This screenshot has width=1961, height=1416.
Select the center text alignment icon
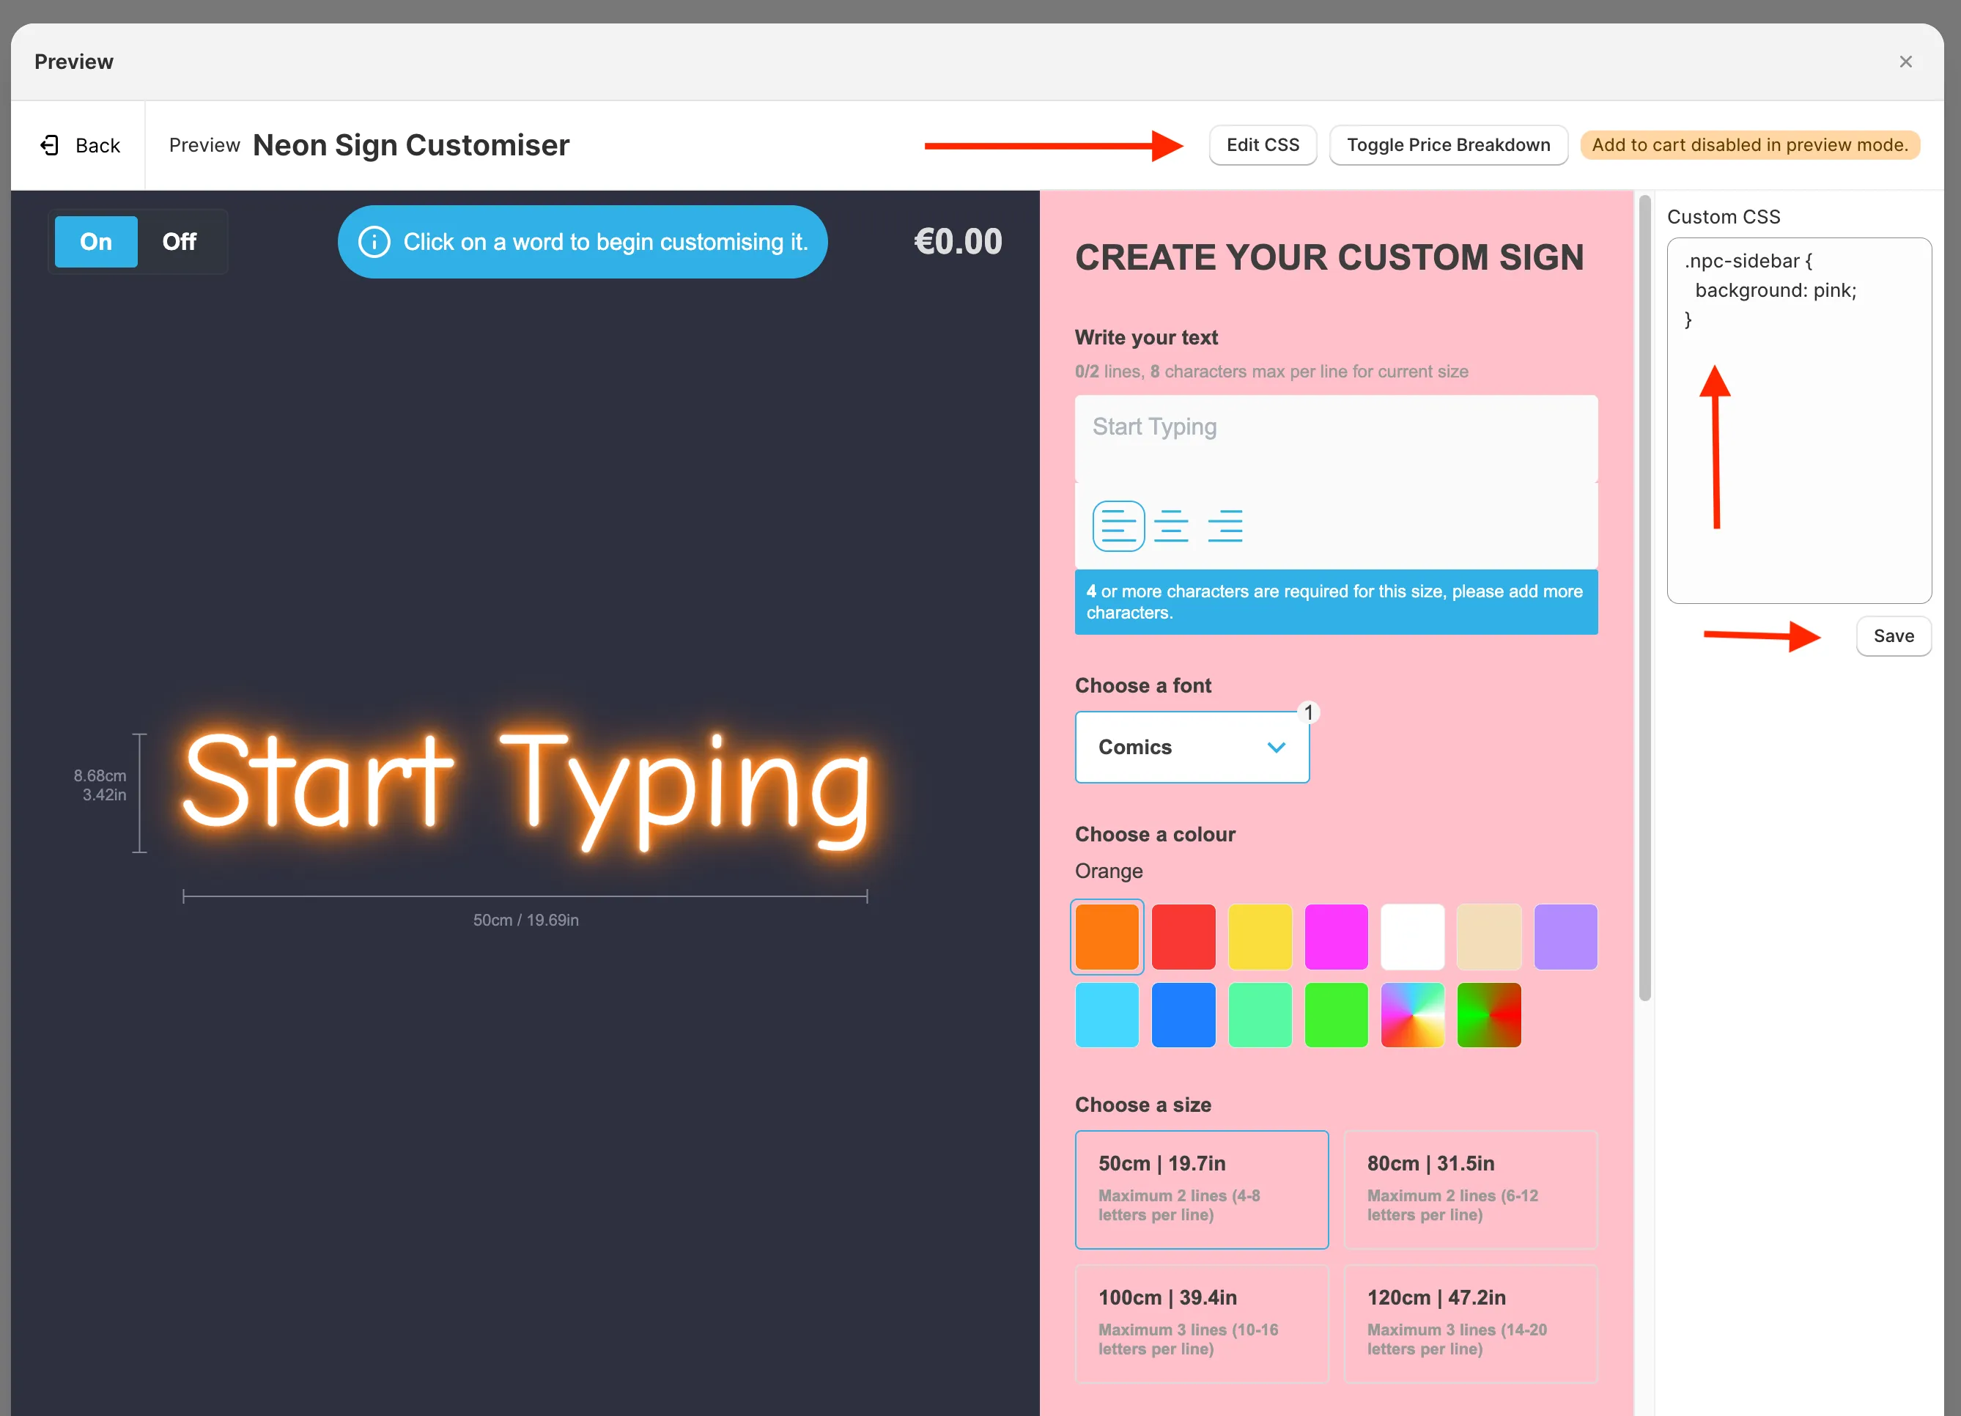1172,525
